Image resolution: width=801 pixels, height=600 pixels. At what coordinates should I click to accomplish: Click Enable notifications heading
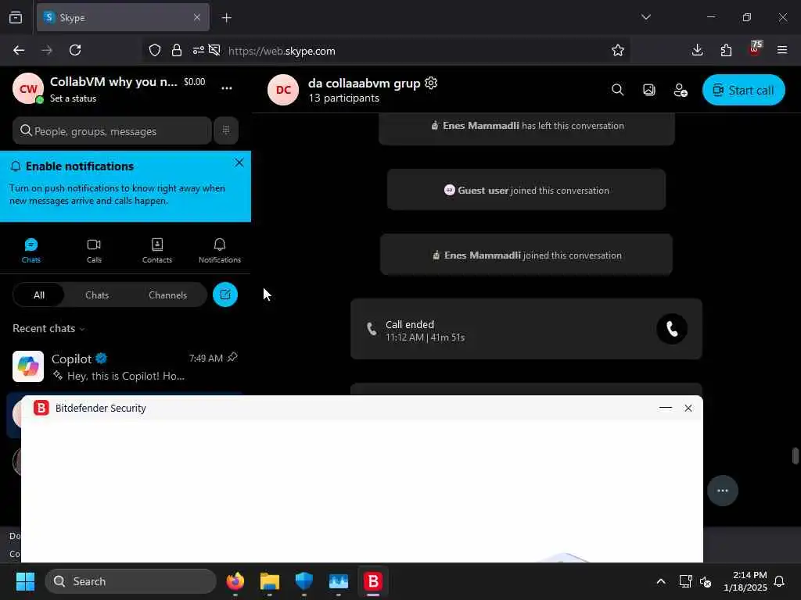(x=80, y=166)
